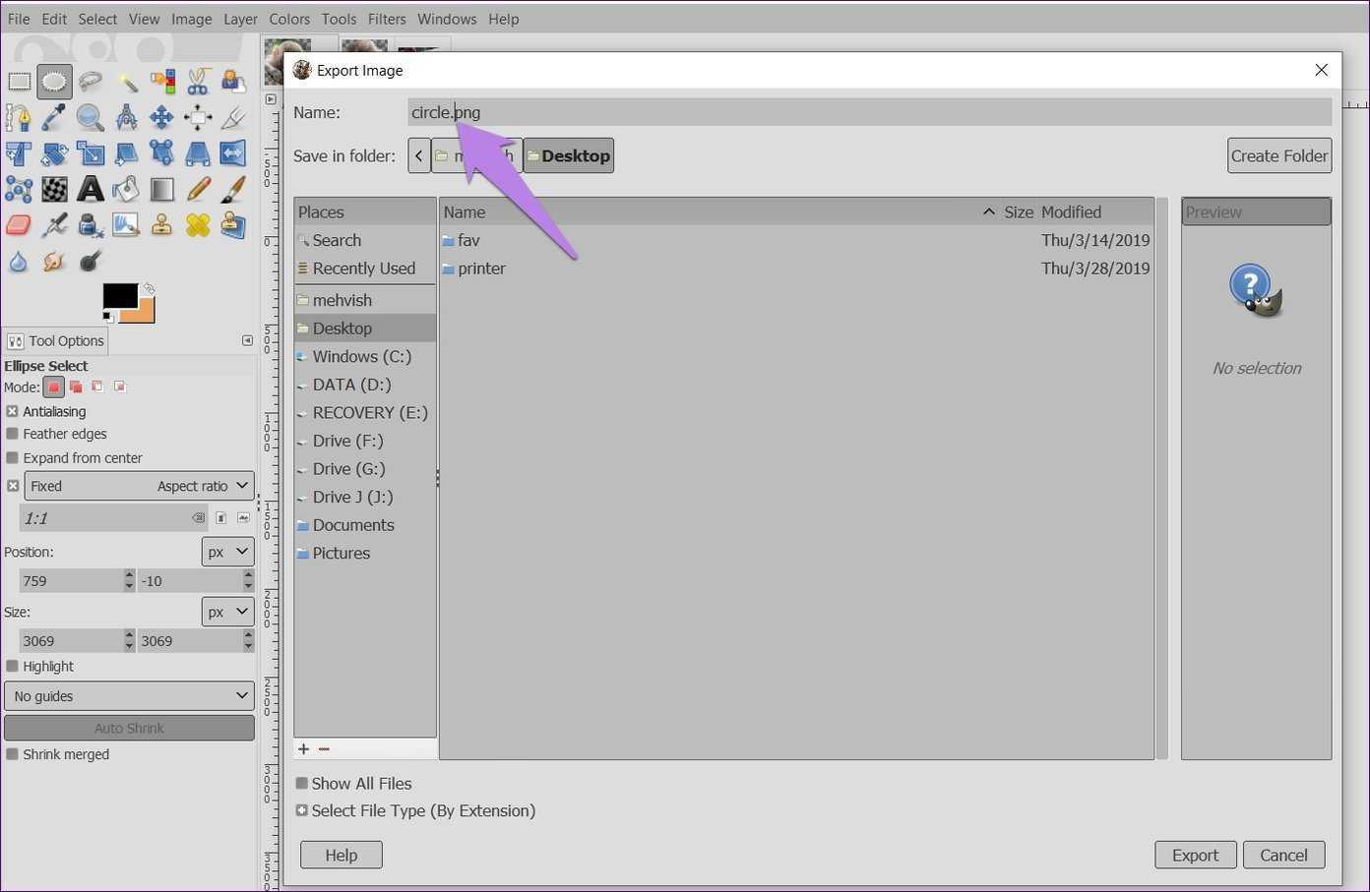The image size is (1370, 892).
Task: Click the black foreground color swatch
Action: coord(120,296)
